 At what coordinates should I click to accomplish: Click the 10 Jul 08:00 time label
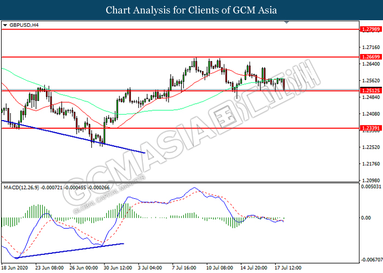click(220, 268)
